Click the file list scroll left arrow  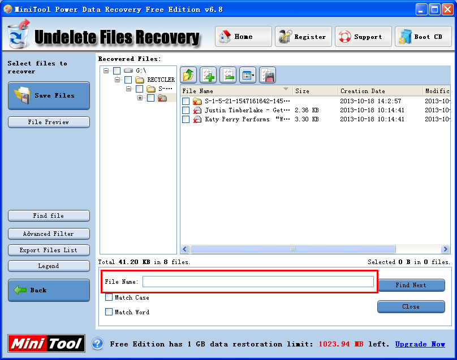[185, 249]
